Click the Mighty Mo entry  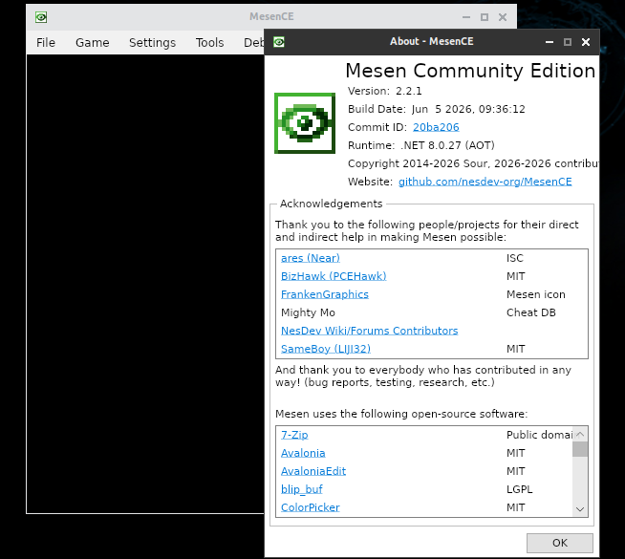click(x=308, y=312)
